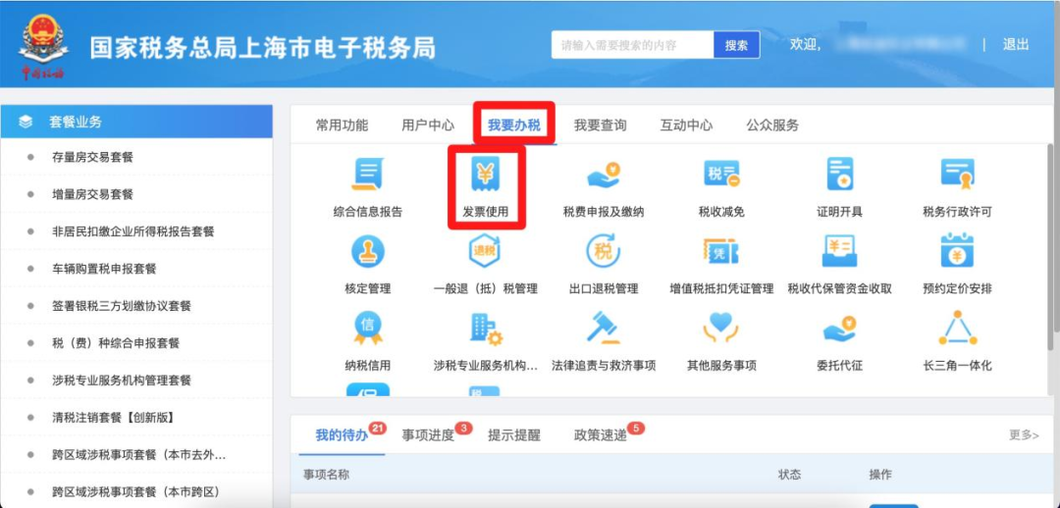The width and height of the screenshot is (1060, 508).
Task: Click the 套餐业务 sidebar header
Action: [x=136, y=122]
